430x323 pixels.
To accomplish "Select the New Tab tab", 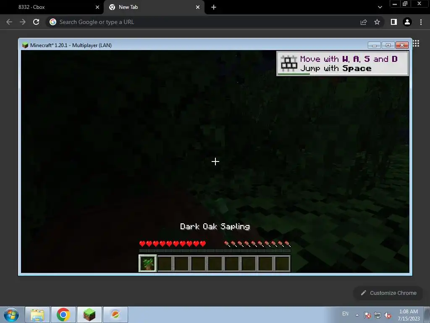I will (154, 7).
